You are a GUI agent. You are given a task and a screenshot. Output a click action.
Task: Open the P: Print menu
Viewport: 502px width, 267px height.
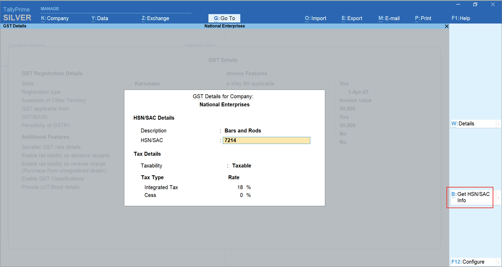coord(423,18)
